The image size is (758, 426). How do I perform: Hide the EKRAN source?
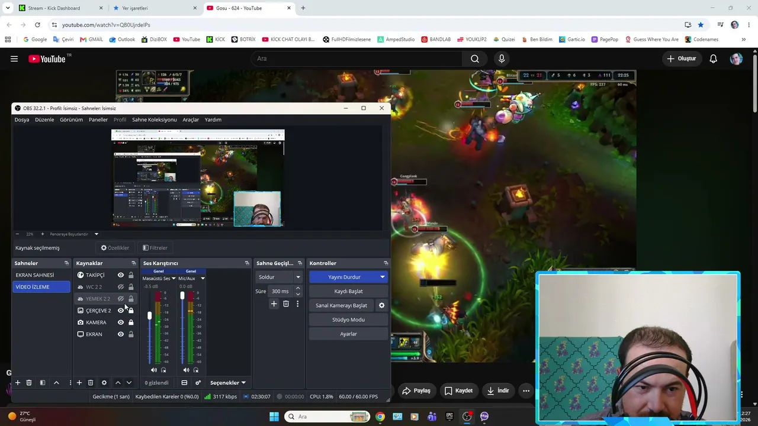[x=121, y=334]
